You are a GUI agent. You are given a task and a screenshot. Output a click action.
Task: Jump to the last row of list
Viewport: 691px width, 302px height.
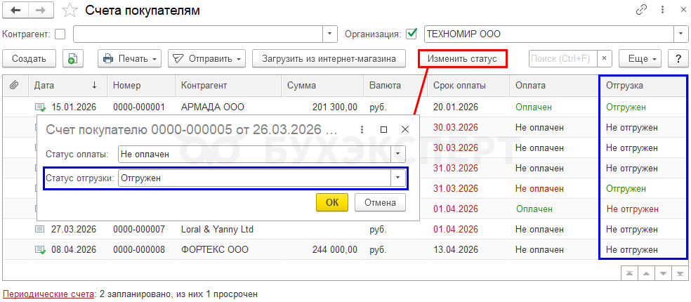click(x=680, y=273)
